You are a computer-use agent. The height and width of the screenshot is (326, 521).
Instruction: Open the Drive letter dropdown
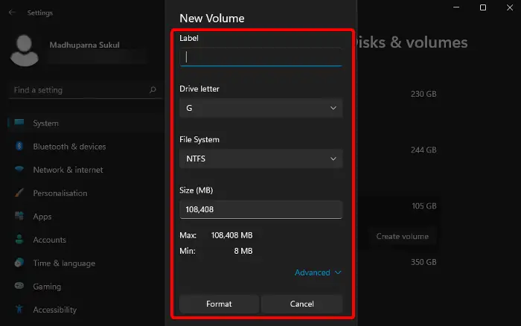[260, 108]
